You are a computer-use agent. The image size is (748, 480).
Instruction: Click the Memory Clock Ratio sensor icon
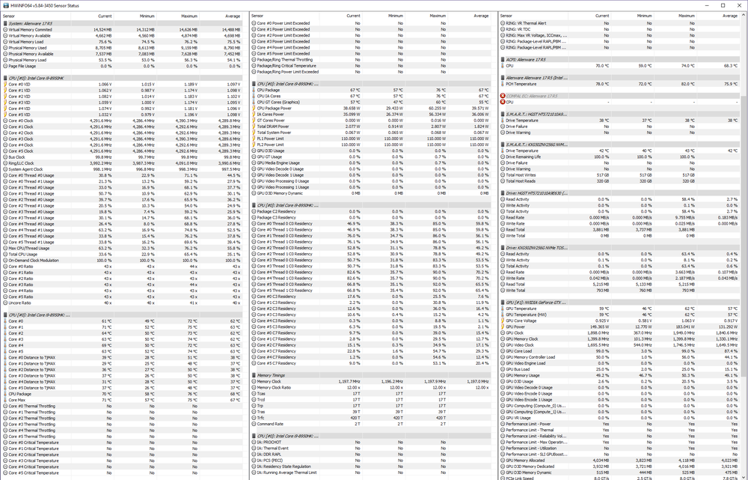[x=254, y=387]
